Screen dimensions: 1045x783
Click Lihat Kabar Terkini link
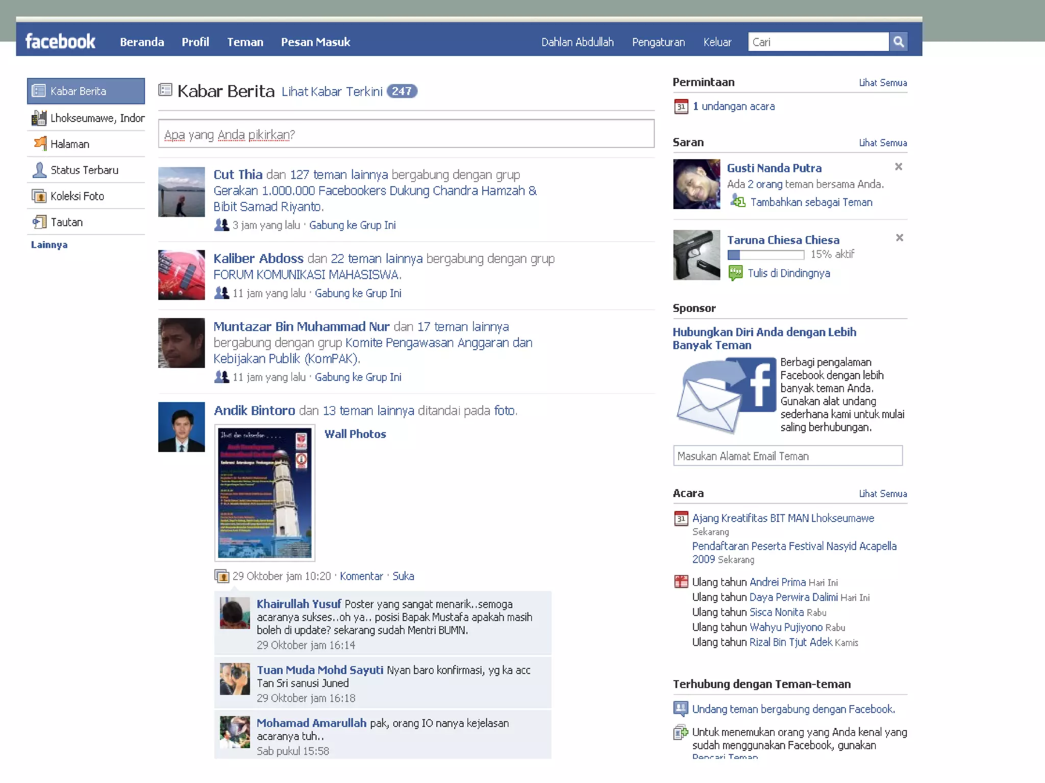(x=332, y=91)
